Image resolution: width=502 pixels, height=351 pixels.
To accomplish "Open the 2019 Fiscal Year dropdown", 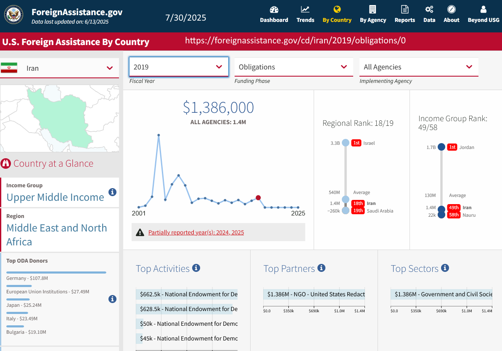I will [x=179, y=66].
